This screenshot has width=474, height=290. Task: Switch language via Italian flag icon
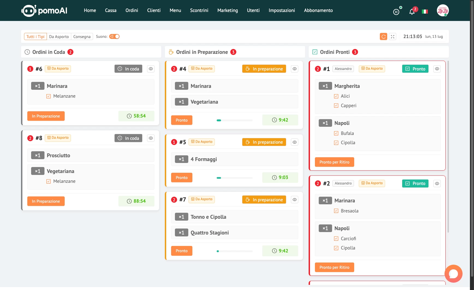point(425,12)
